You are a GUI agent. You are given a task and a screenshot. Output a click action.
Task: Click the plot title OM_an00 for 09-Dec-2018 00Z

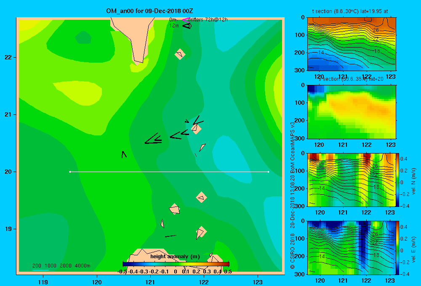(149, 11)
